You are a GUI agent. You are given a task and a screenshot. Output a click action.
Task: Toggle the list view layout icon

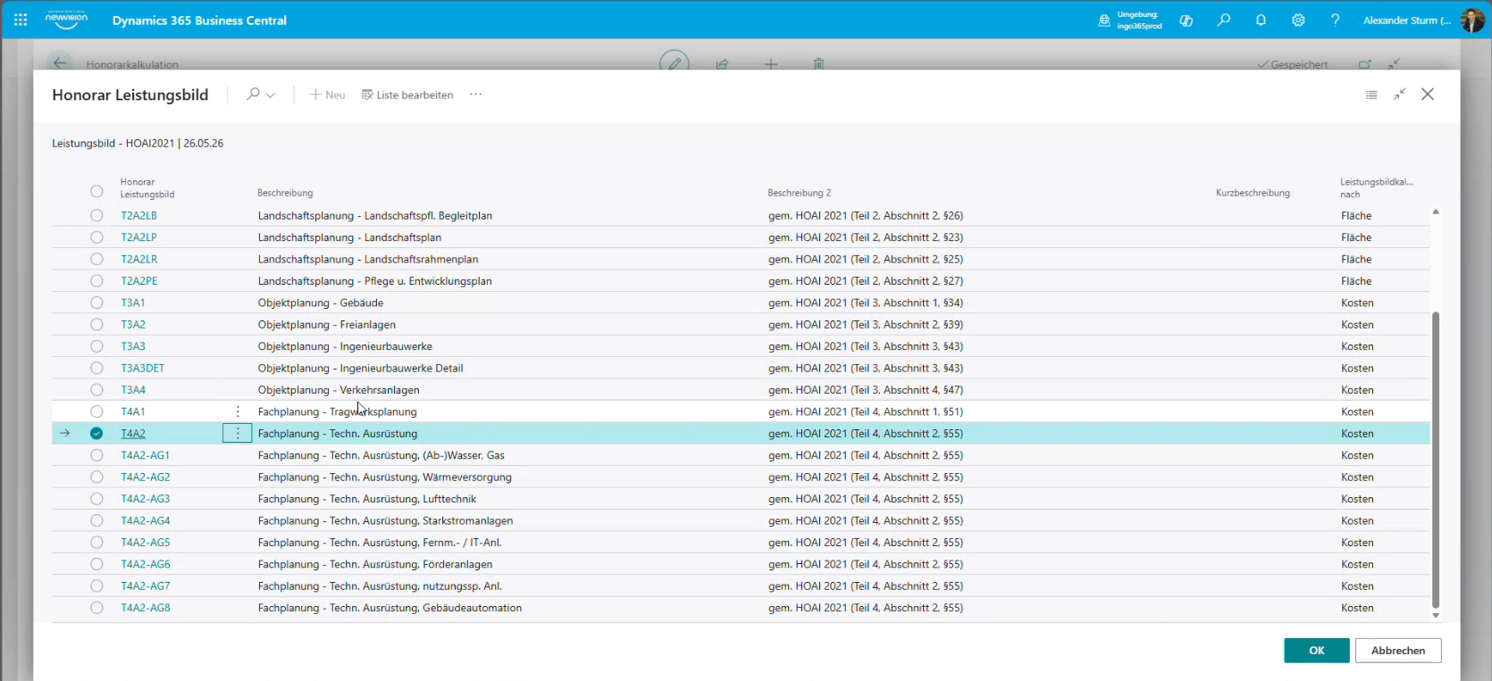(1371, 95)
